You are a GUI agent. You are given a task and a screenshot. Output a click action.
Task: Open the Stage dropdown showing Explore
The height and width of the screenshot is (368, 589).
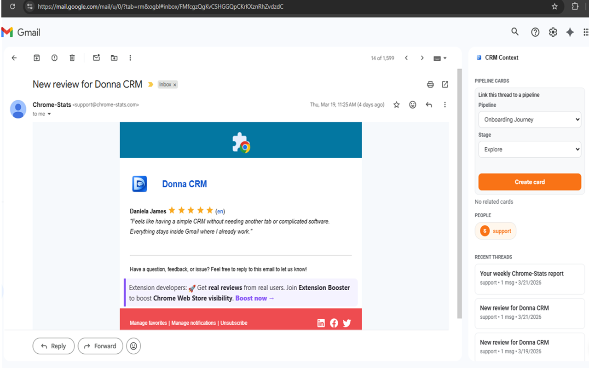(530, 149)
